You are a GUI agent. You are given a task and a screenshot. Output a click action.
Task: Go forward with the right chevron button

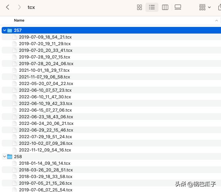point(19,7)
